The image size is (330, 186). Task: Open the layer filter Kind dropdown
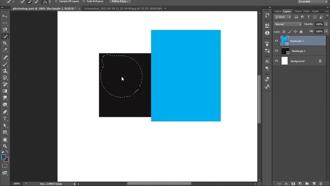[283, 17]
